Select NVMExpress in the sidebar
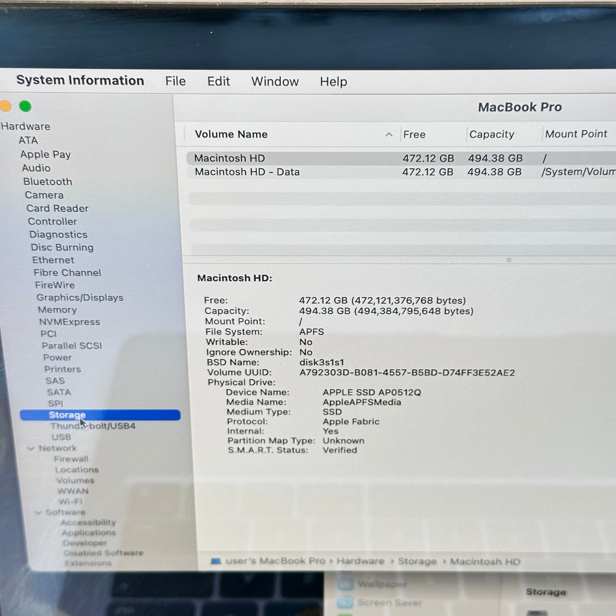Screen dimensions: 616x616 (70, 322)
